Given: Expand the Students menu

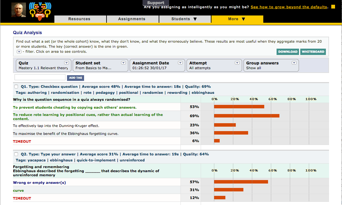Looking at the screenshot, I should click(x=184, y=19).
